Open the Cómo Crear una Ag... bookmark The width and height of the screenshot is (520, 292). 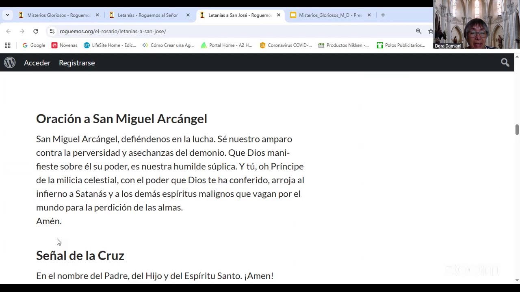click(x=168, y=45)
